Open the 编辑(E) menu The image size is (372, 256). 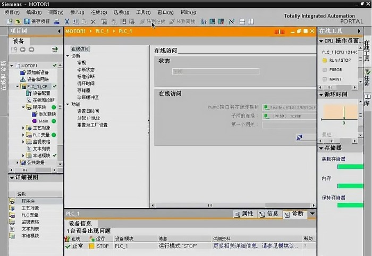click(34, 12)
